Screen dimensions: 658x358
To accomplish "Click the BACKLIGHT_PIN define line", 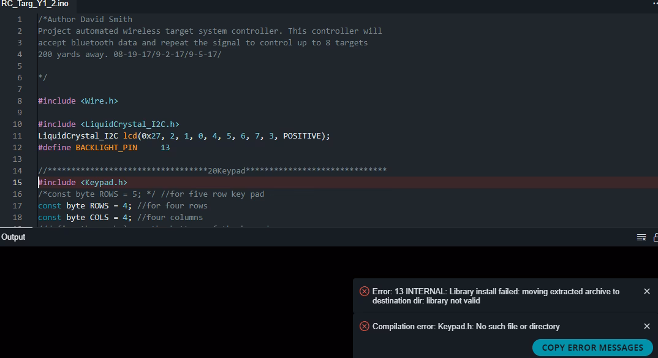I will click(x=104, y=148).
